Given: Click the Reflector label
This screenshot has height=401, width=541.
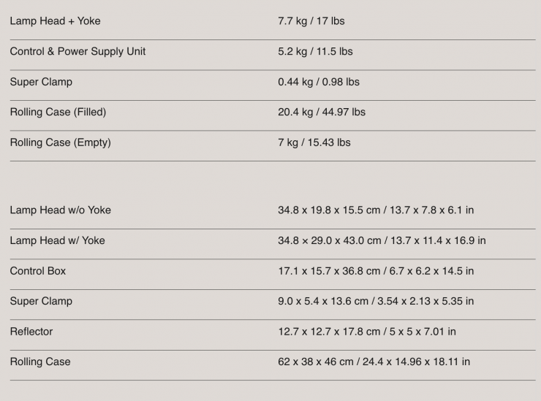Looking at the screenshot, I should (31, 332).
